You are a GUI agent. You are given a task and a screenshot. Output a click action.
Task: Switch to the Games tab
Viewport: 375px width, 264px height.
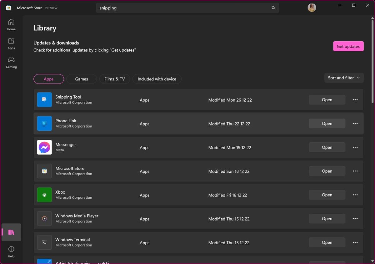81,79
